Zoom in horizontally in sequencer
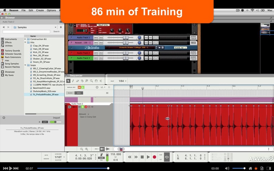The height and width of the screenshot is (171, 274). (87, 149)
